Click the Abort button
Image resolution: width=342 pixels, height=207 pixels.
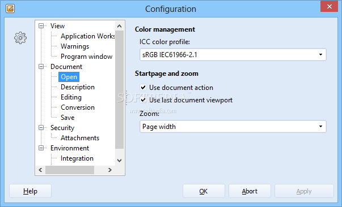coord(250,191)
